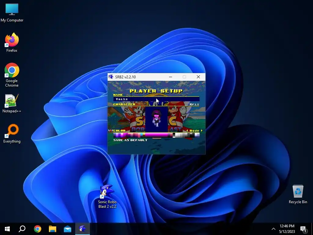Select the SRB2 game taskbar button
This screenshot has width=313, height=235.
click(x=83, y=229)
